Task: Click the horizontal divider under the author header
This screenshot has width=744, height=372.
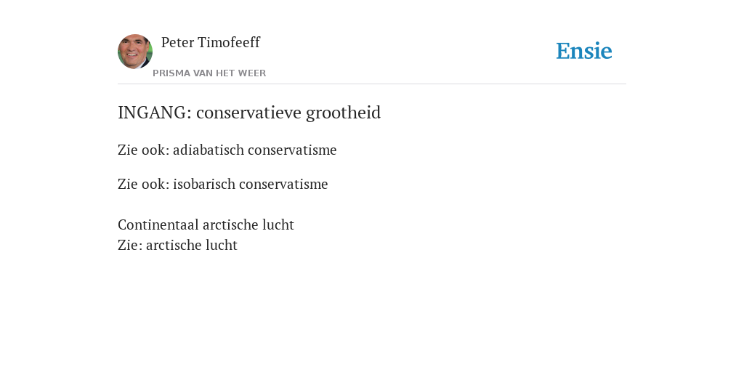Action: point(372,84)
